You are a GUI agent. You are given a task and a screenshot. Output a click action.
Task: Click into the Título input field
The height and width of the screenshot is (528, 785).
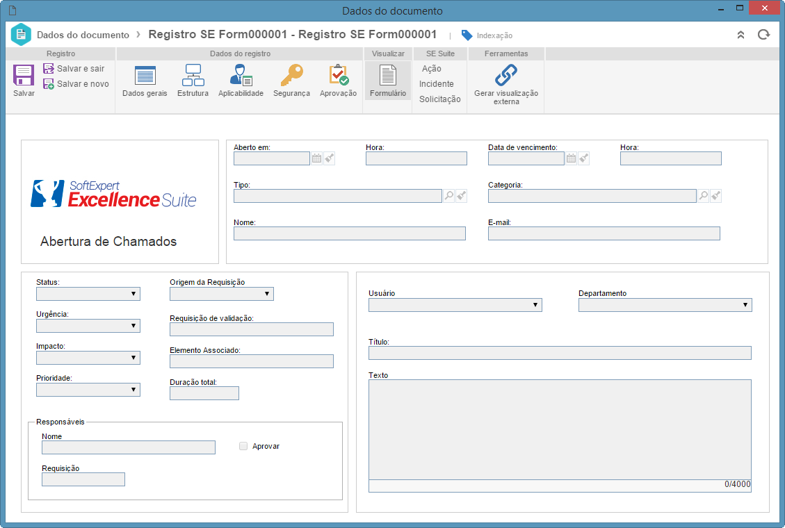point(560,353)
